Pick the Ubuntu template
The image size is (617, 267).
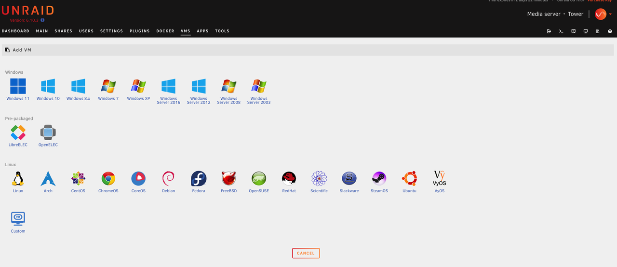[x=409, y=182]
